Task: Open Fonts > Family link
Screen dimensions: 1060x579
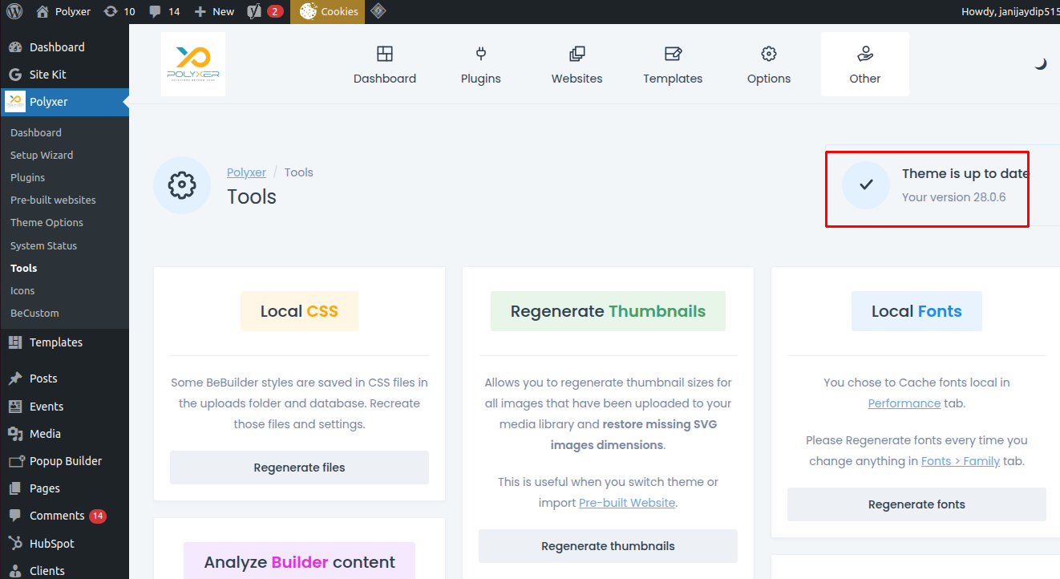Action: 961,461
